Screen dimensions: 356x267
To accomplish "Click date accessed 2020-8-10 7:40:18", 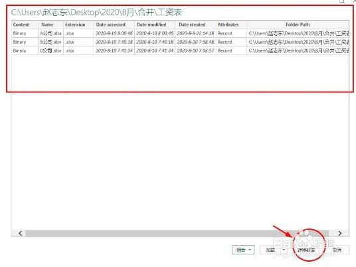I will pos(114,42).
